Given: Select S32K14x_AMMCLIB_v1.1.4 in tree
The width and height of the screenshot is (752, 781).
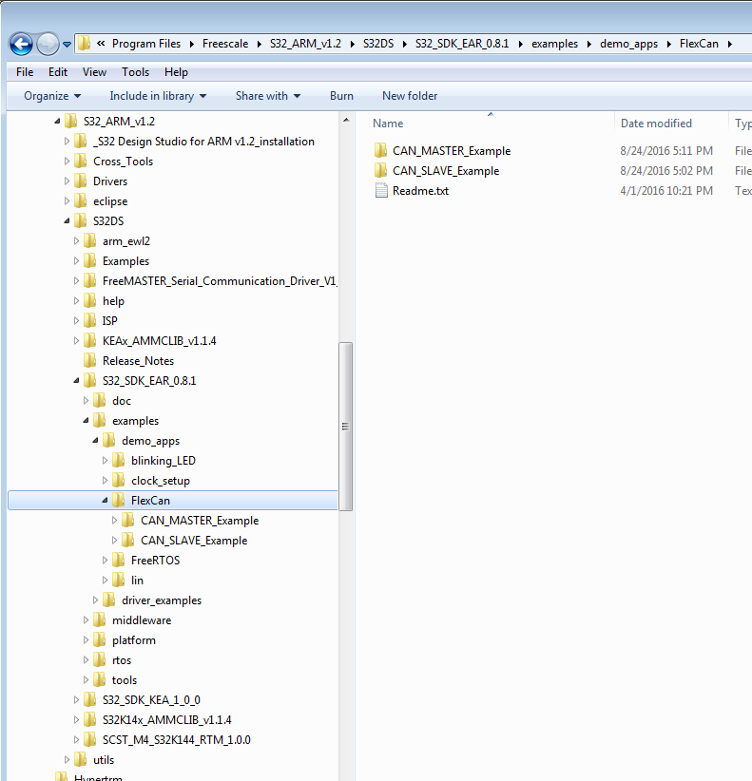Looking at the screenshot, I should pos(167,720).
